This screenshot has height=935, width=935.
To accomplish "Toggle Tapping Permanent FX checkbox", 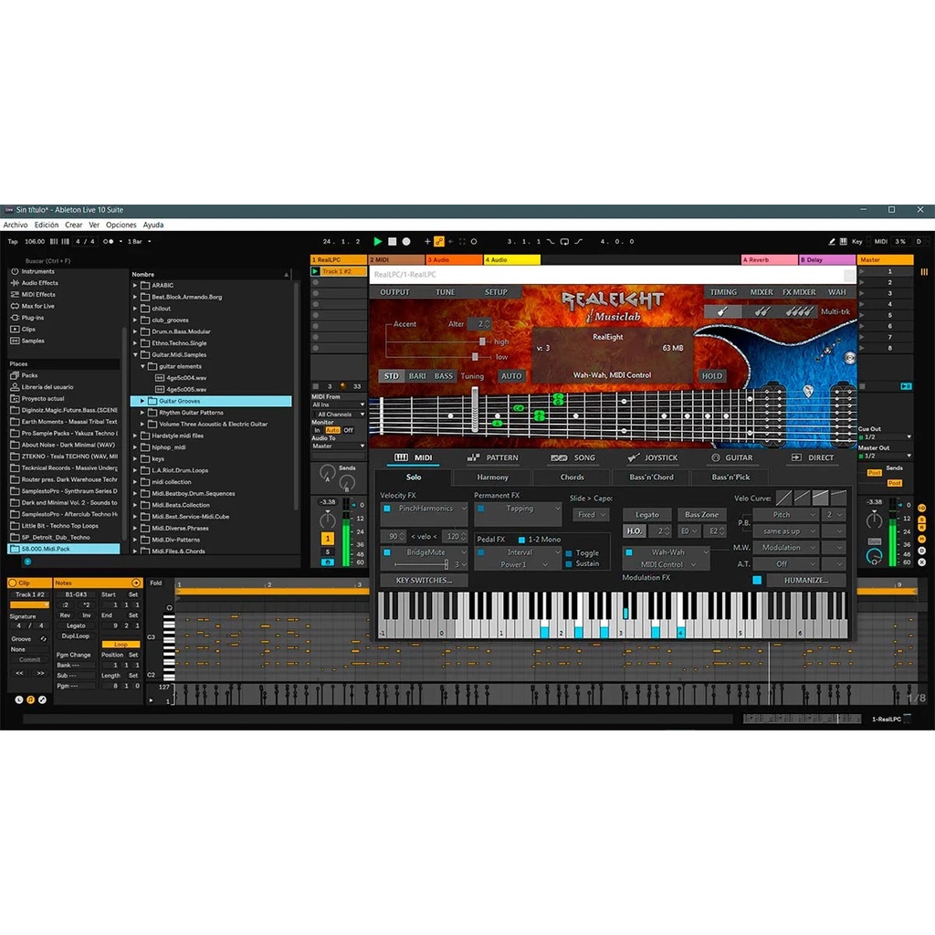I will 480,509.
